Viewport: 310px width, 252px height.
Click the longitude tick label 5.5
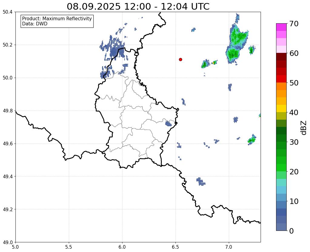[x=69, y=247]
